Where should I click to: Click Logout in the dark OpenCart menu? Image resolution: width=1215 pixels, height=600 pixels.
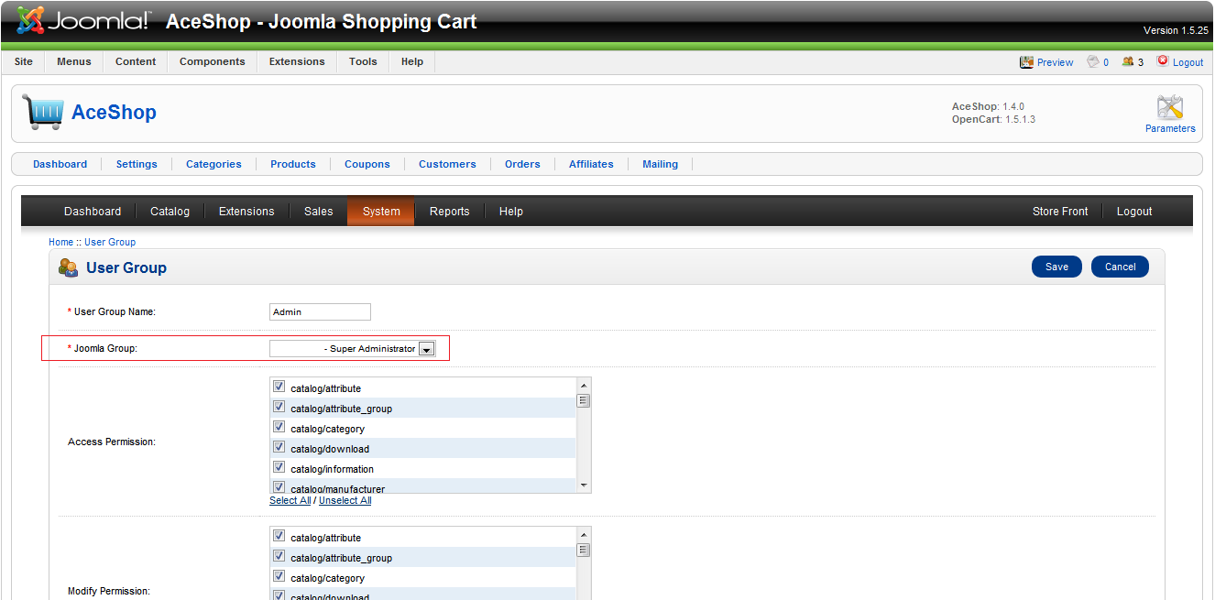coord(1134,211)
